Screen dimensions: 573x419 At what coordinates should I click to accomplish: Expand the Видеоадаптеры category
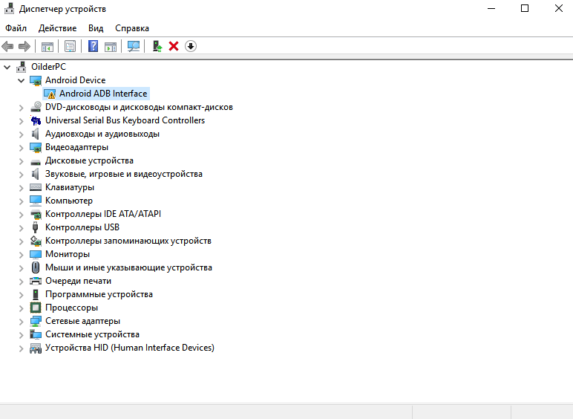pyautogui.click(x=22, y=148)
